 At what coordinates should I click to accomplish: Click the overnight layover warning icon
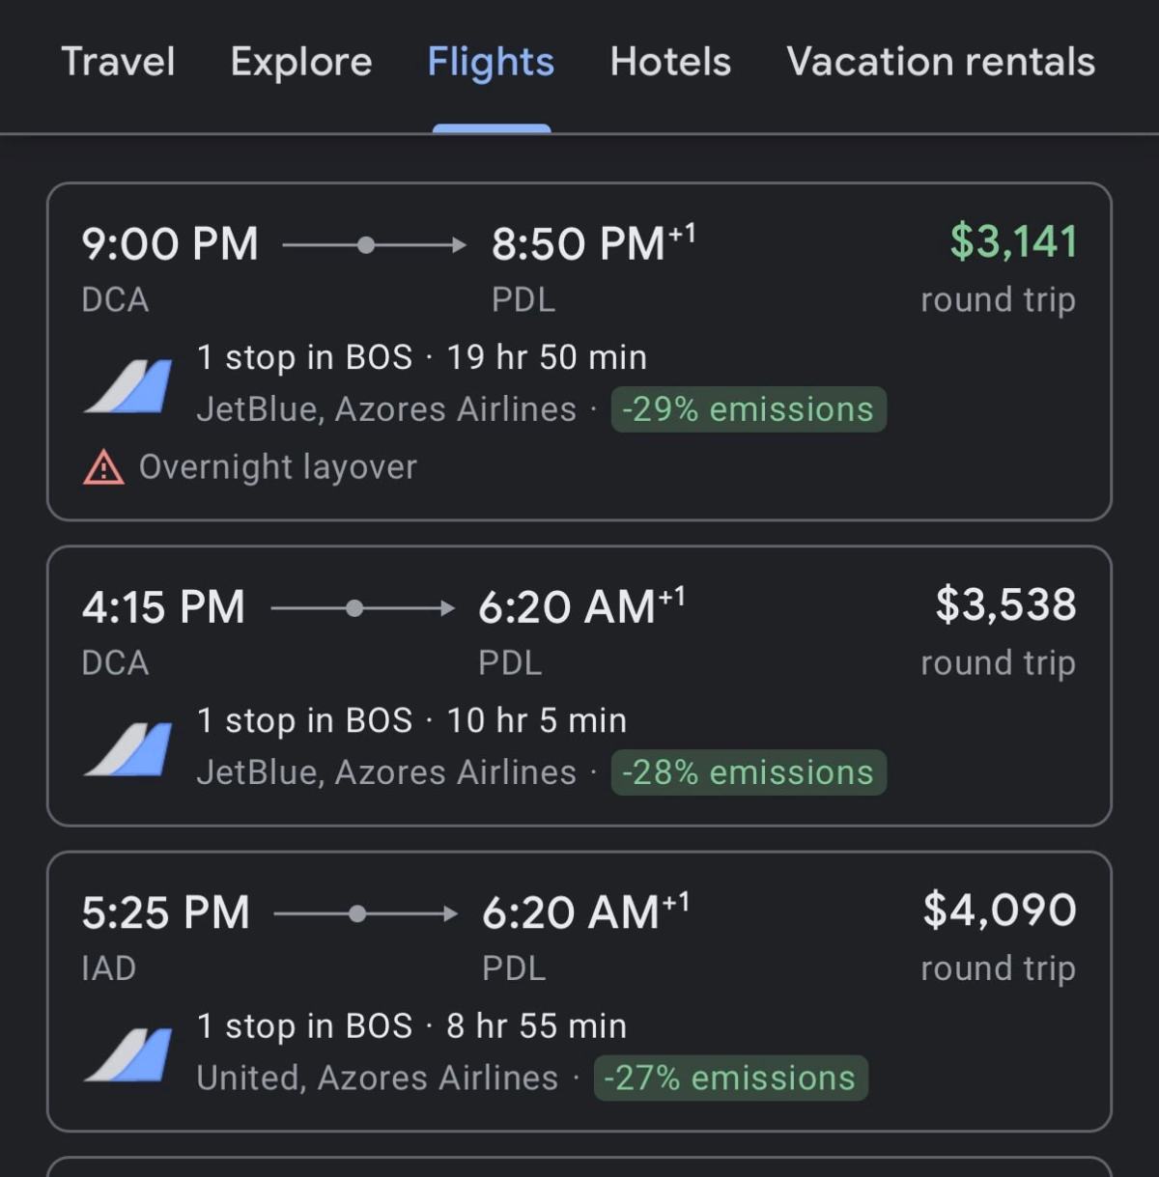pyautogui.click(x=103, y=468)
